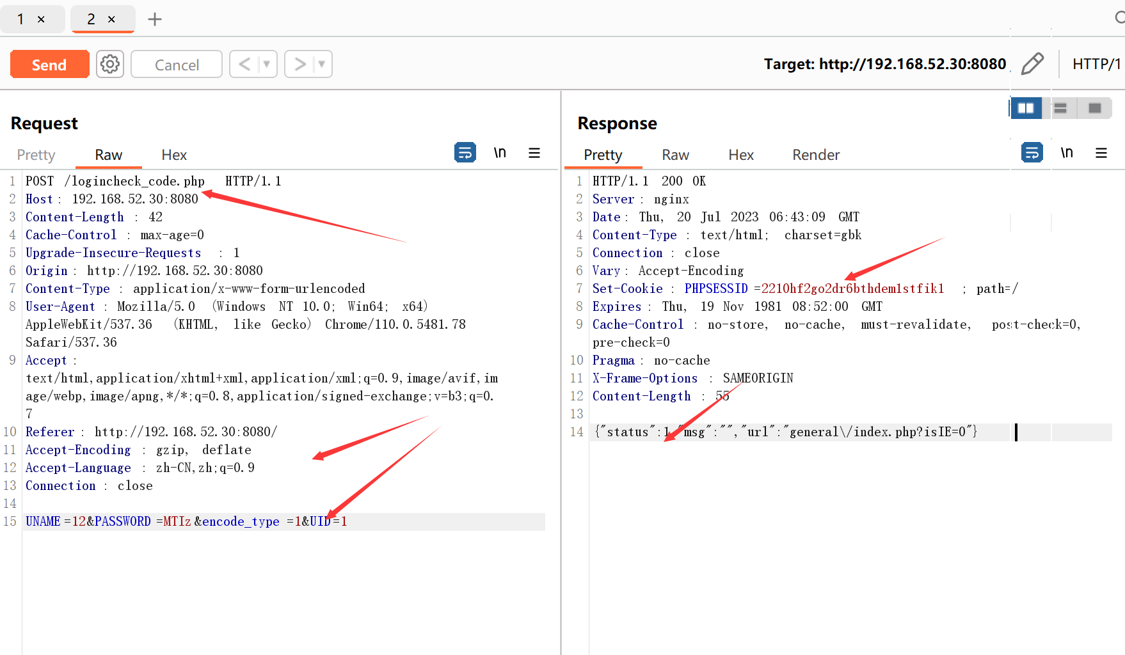This screenshot has width=1125, height=655.
Task: Open Response pane hamburger menu
Action: pos(1101,152)
